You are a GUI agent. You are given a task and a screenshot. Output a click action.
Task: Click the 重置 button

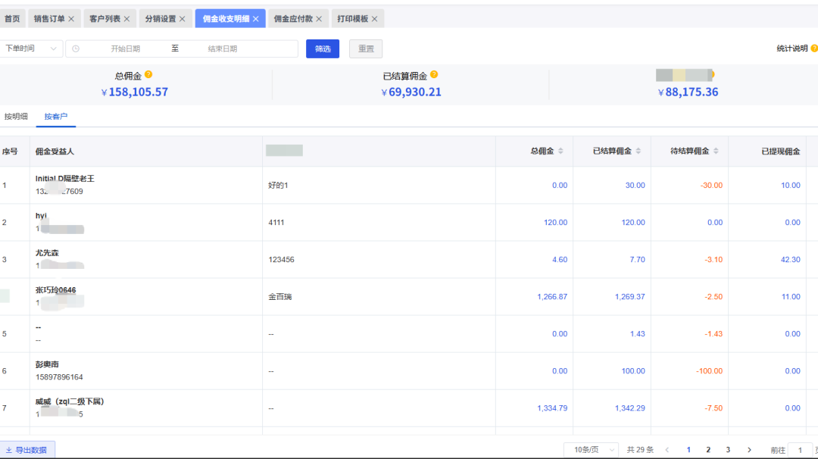click(x=366, y=48)
